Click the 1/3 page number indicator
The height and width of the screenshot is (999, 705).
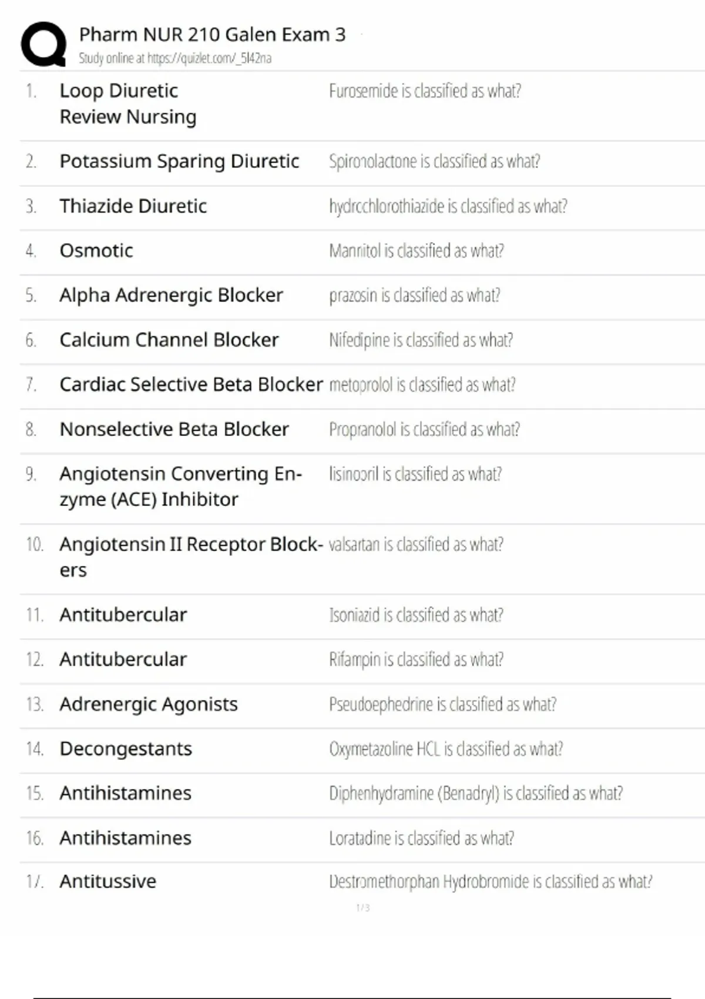tap(363, 908)
